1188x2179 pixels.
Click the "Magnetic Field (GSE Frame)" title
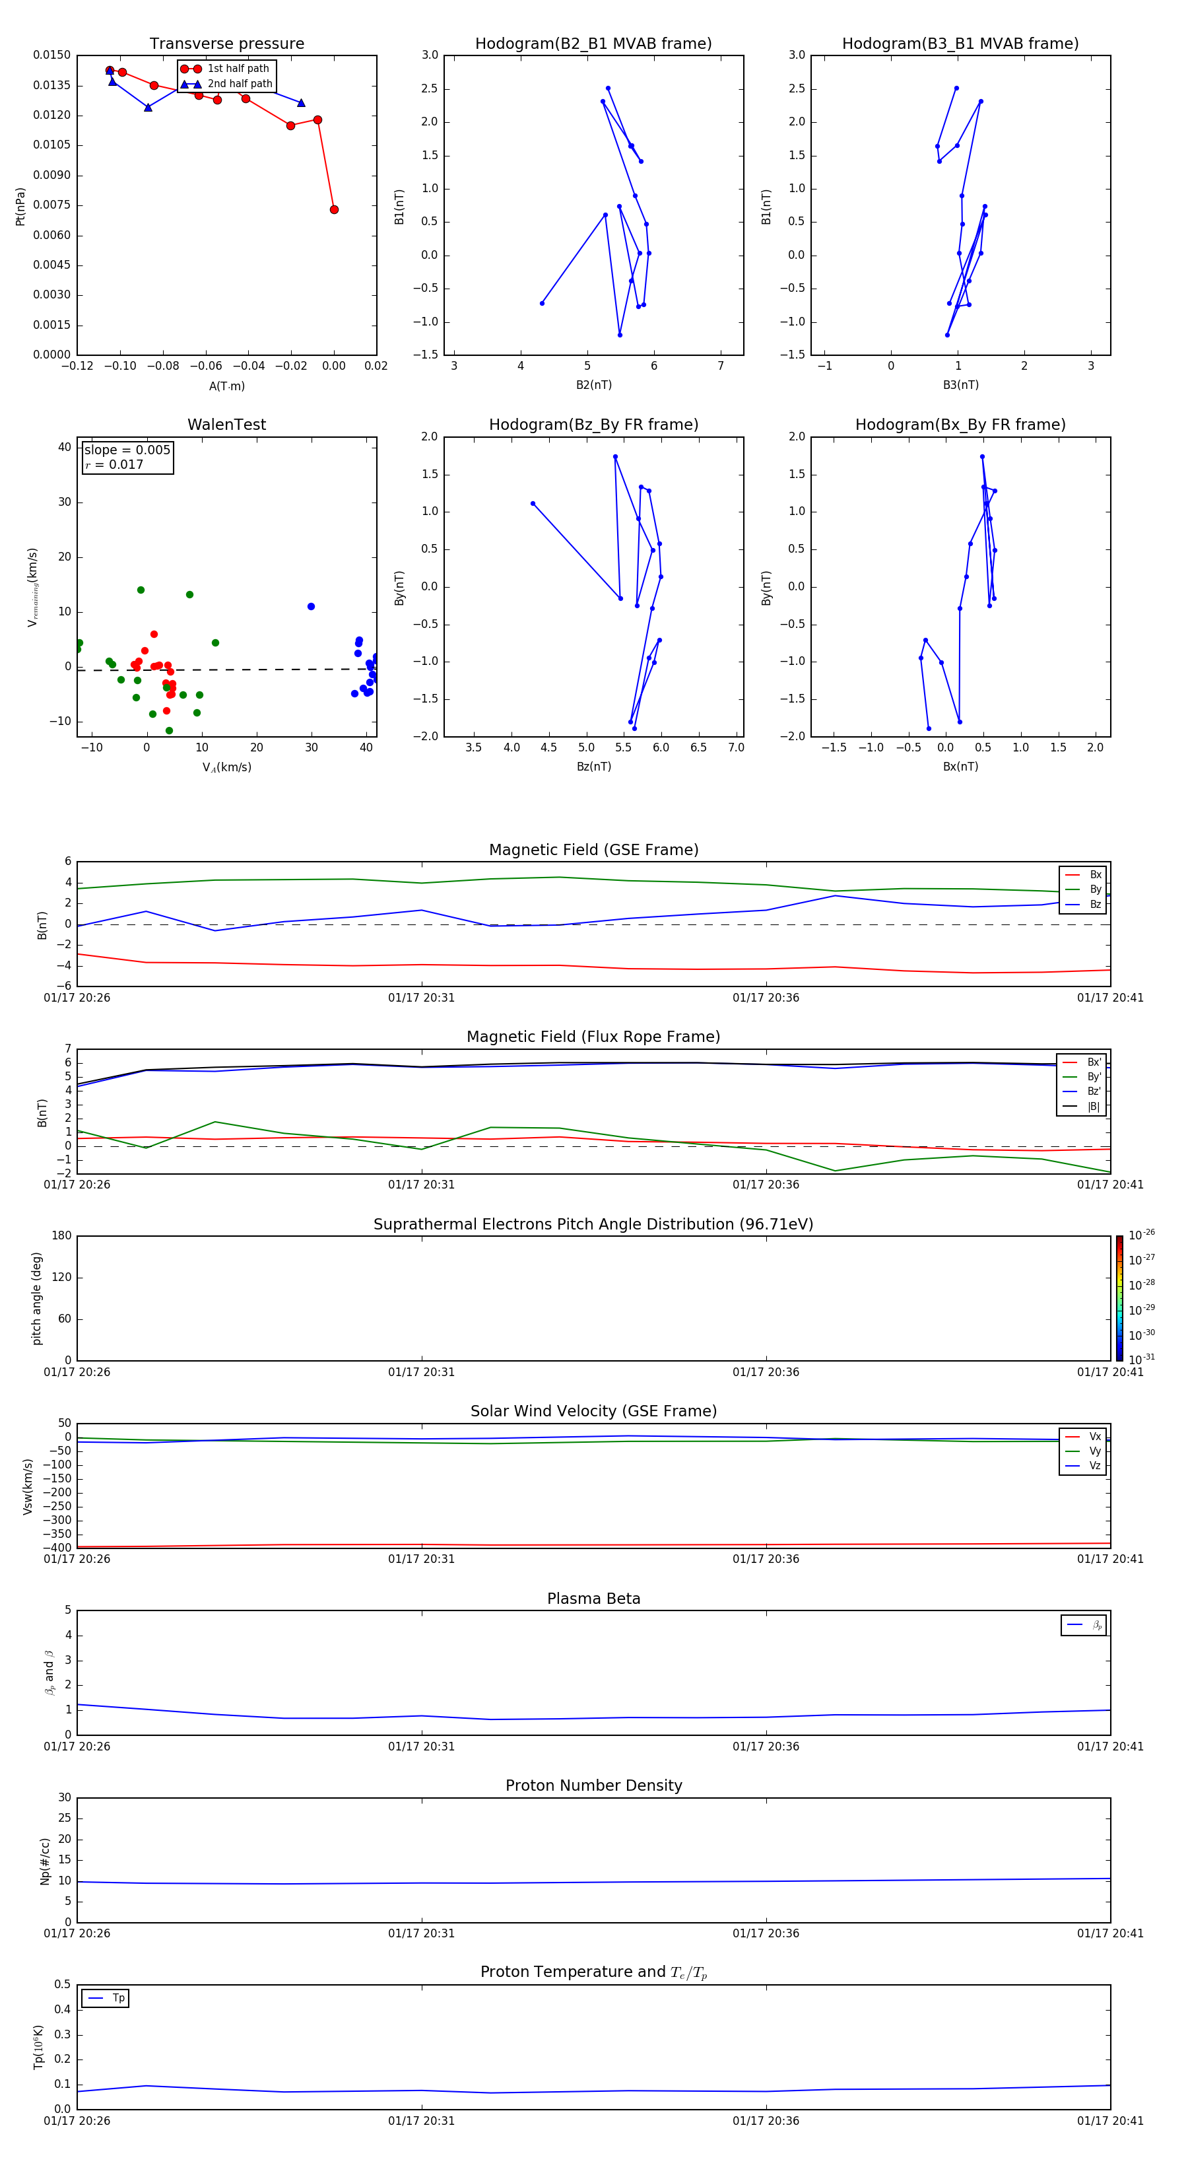593,850
